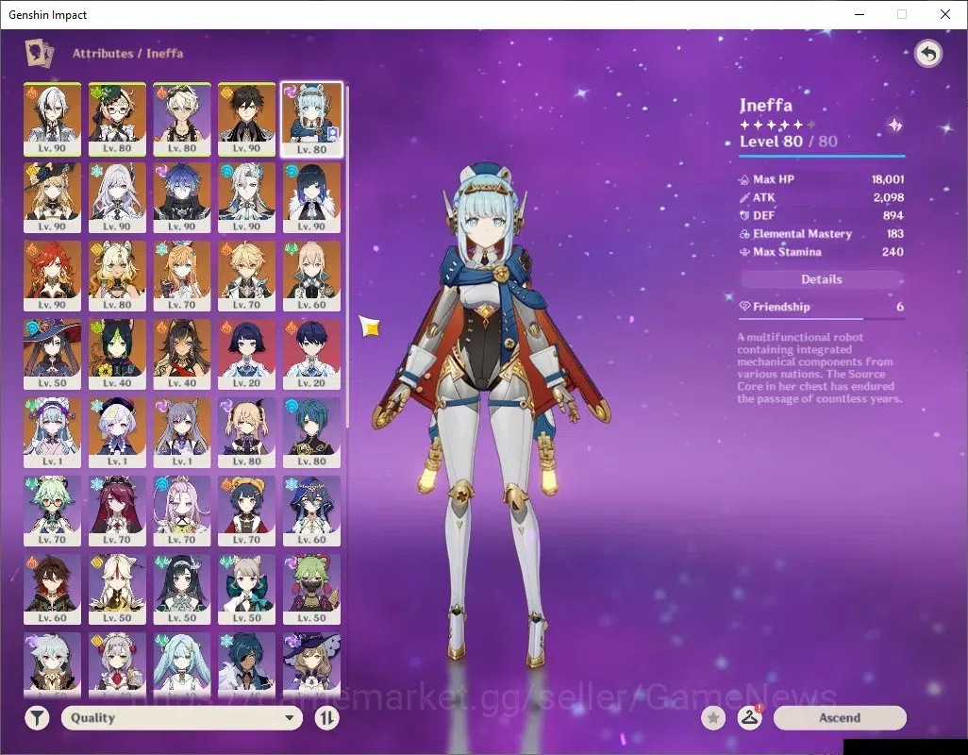Select the blue-haired Electro Lv. 90 portrait

coord(182,197)
